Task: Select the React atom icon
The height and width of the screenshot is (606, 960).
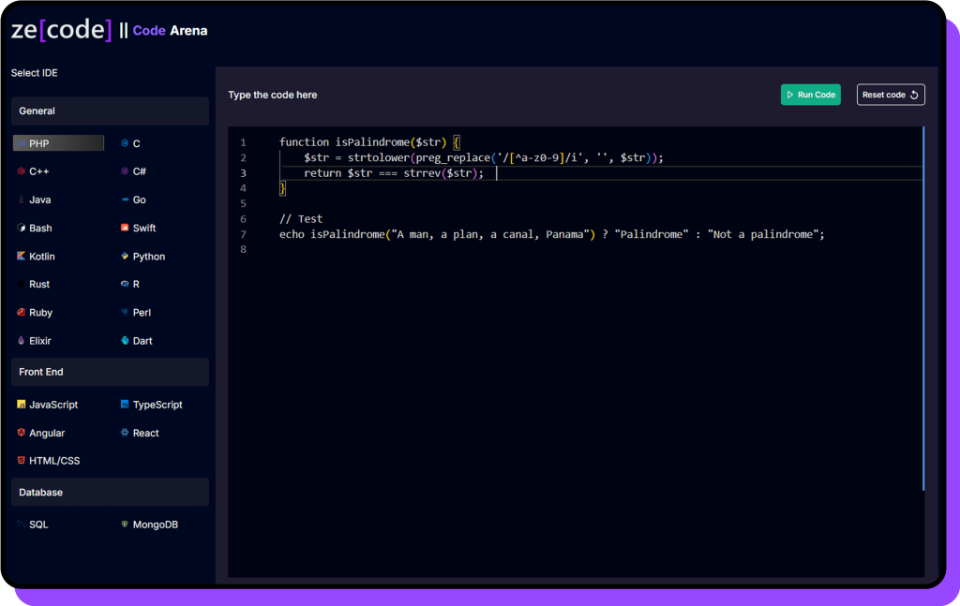Action: coord(125,433)
